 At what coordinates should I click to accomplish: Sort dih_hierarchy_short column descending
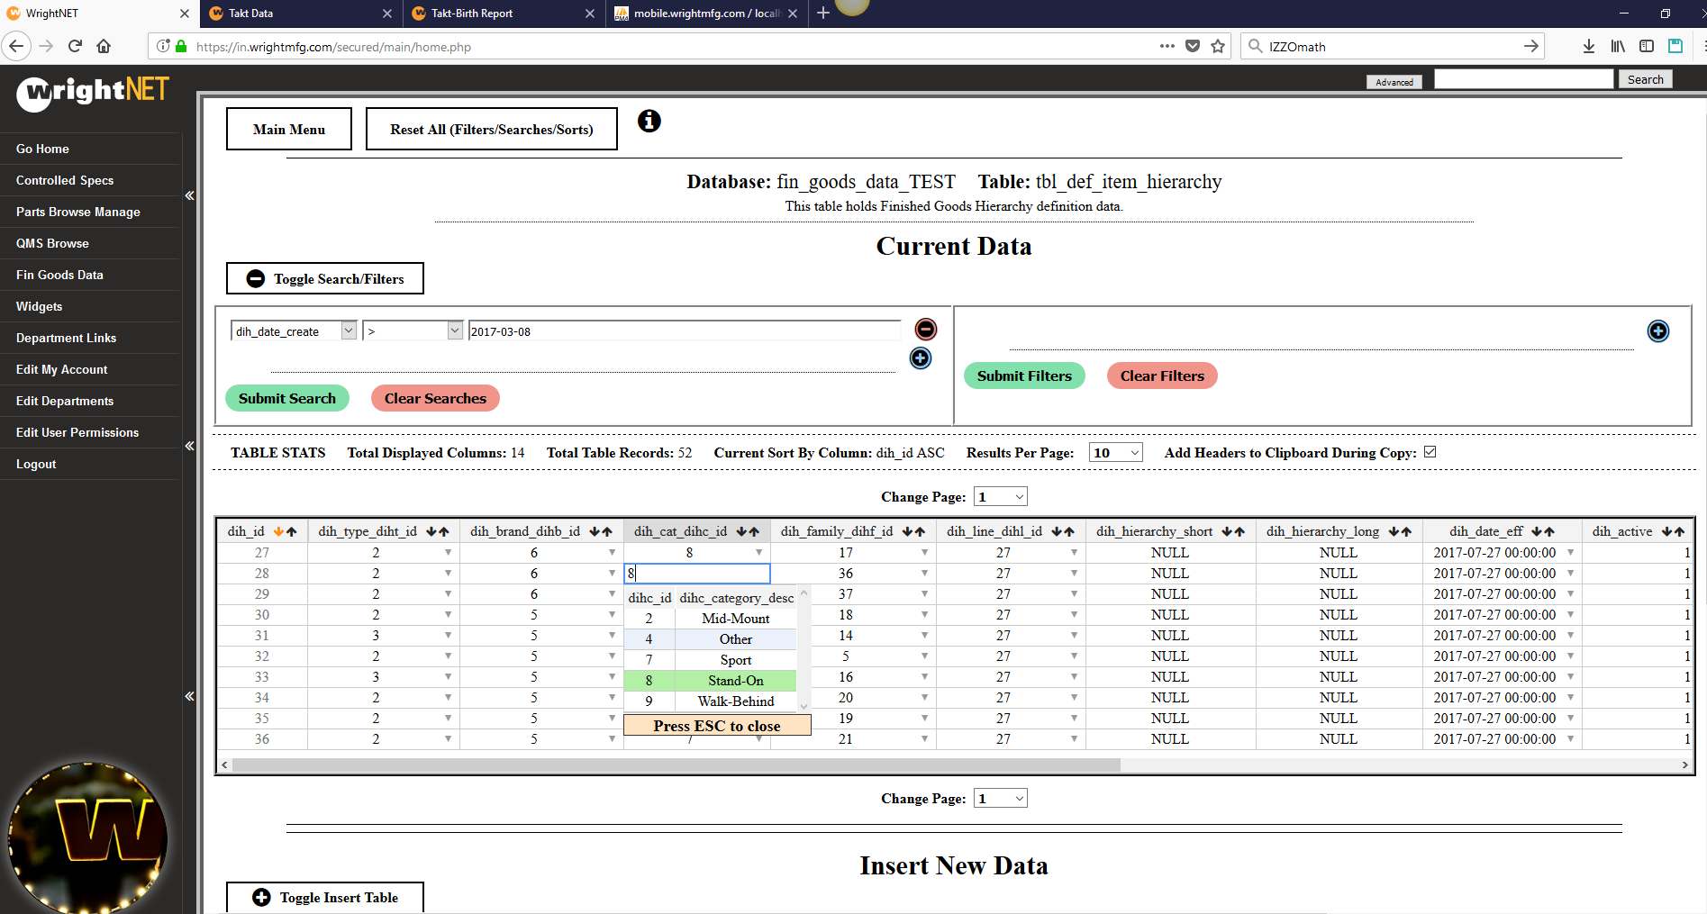point(1227,532)
